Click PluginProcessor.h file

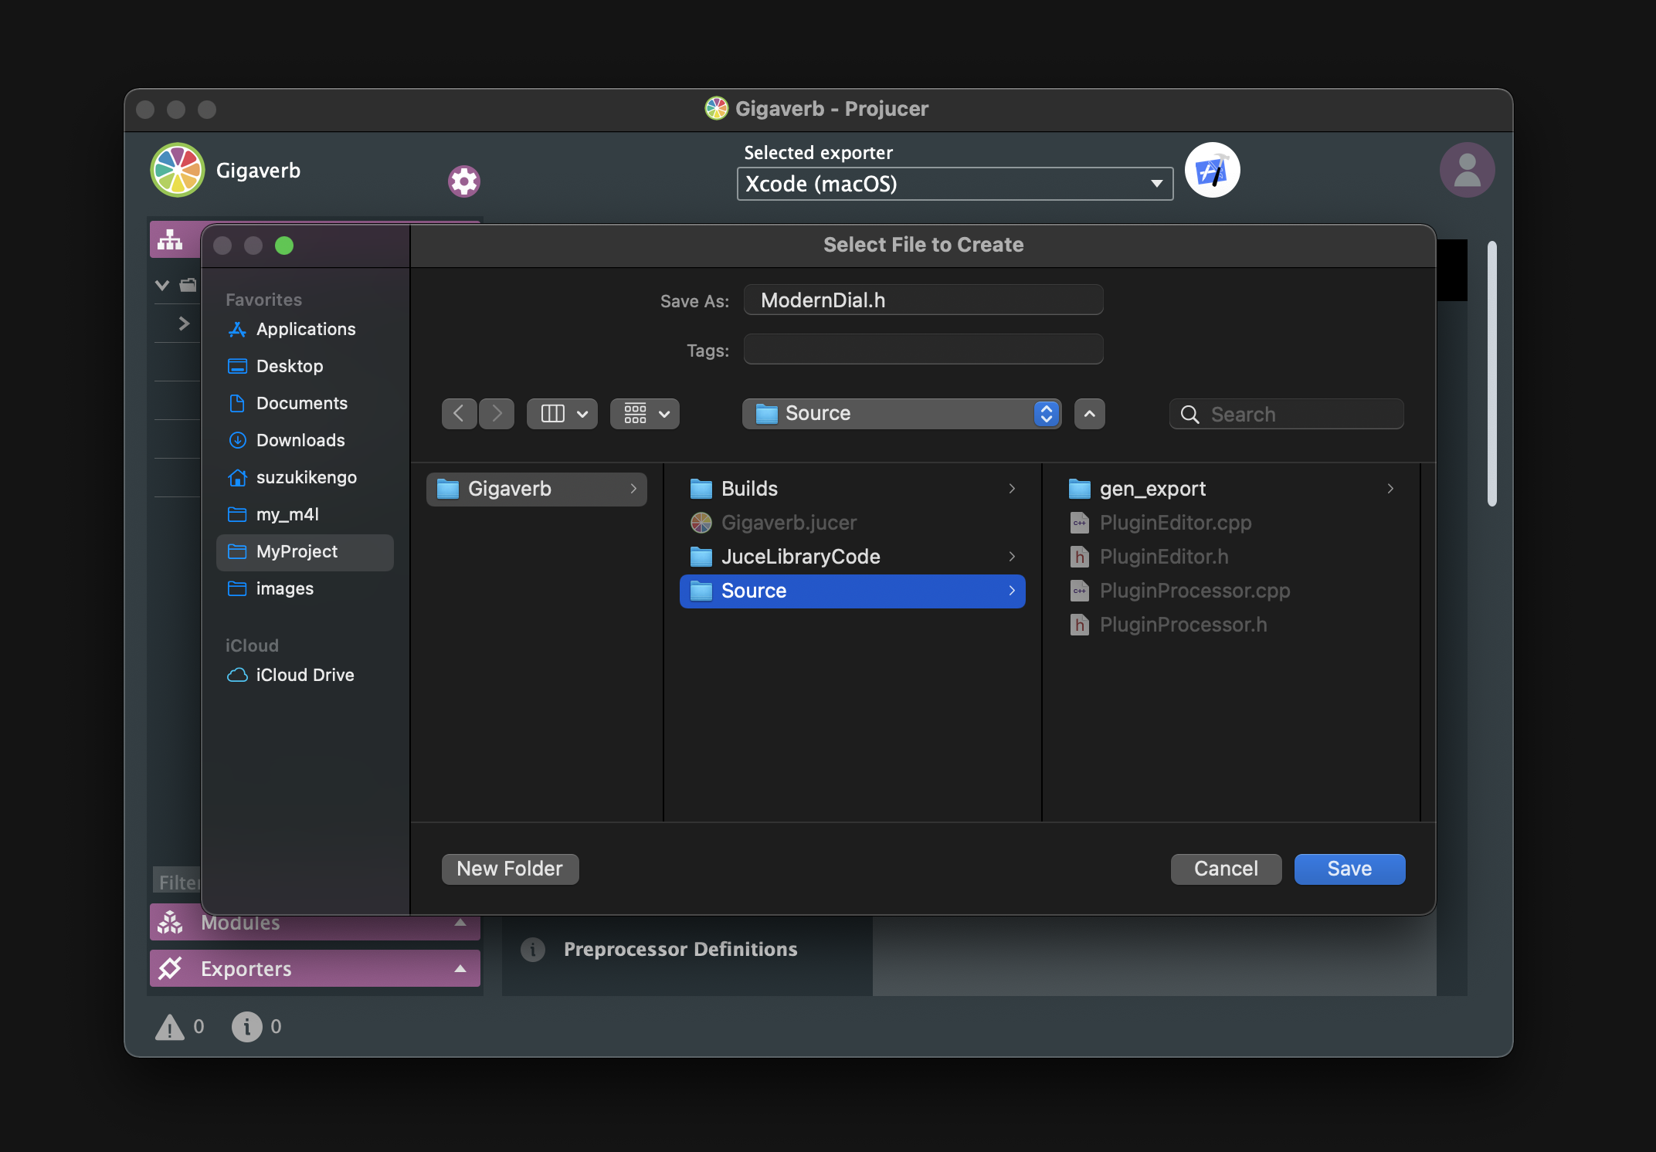click(1231, 625)
